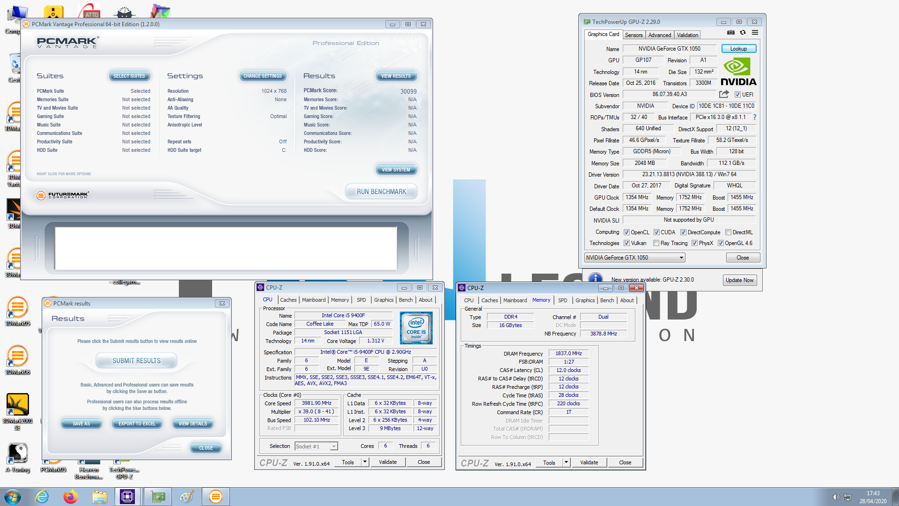Viewport: 899px width, 506px height.
Task: Enable the DirectML checkbox
Action: (728, 232)
